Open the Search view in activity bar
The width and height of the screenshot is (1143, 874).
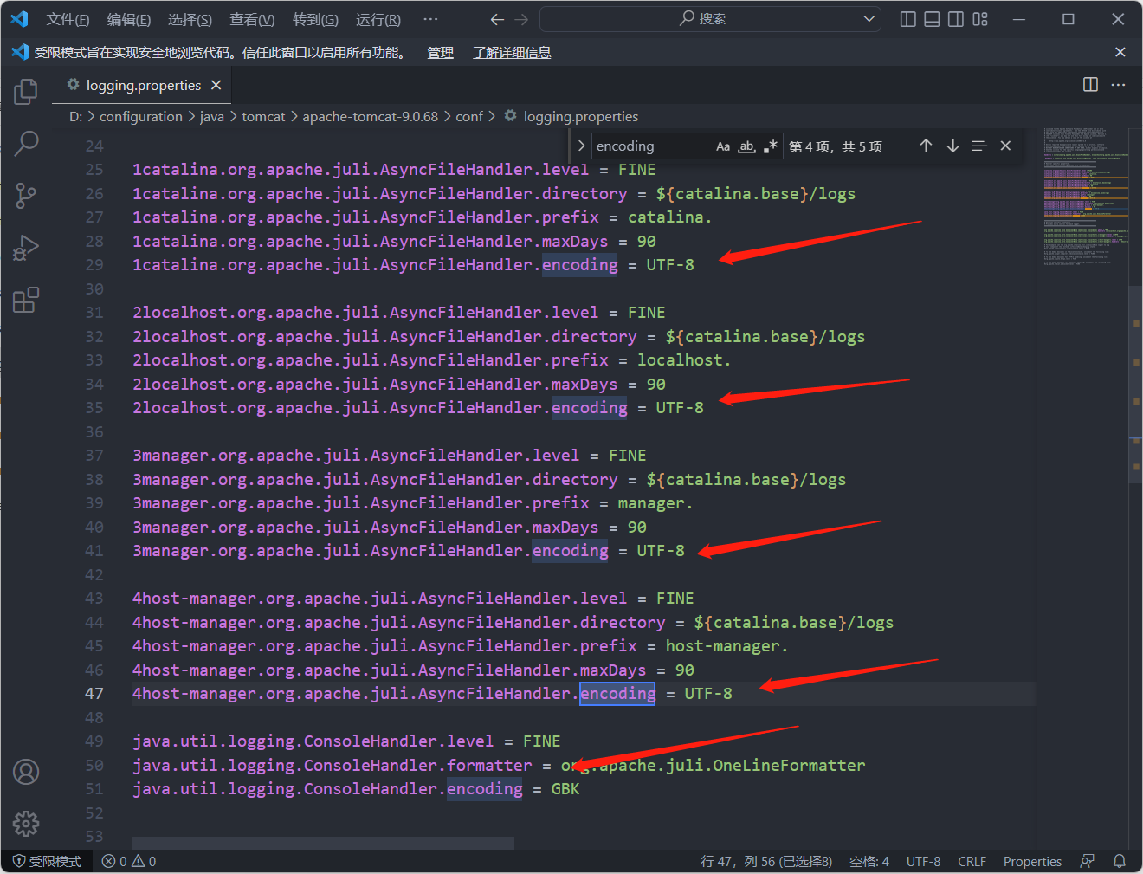[x=26, y=143]
